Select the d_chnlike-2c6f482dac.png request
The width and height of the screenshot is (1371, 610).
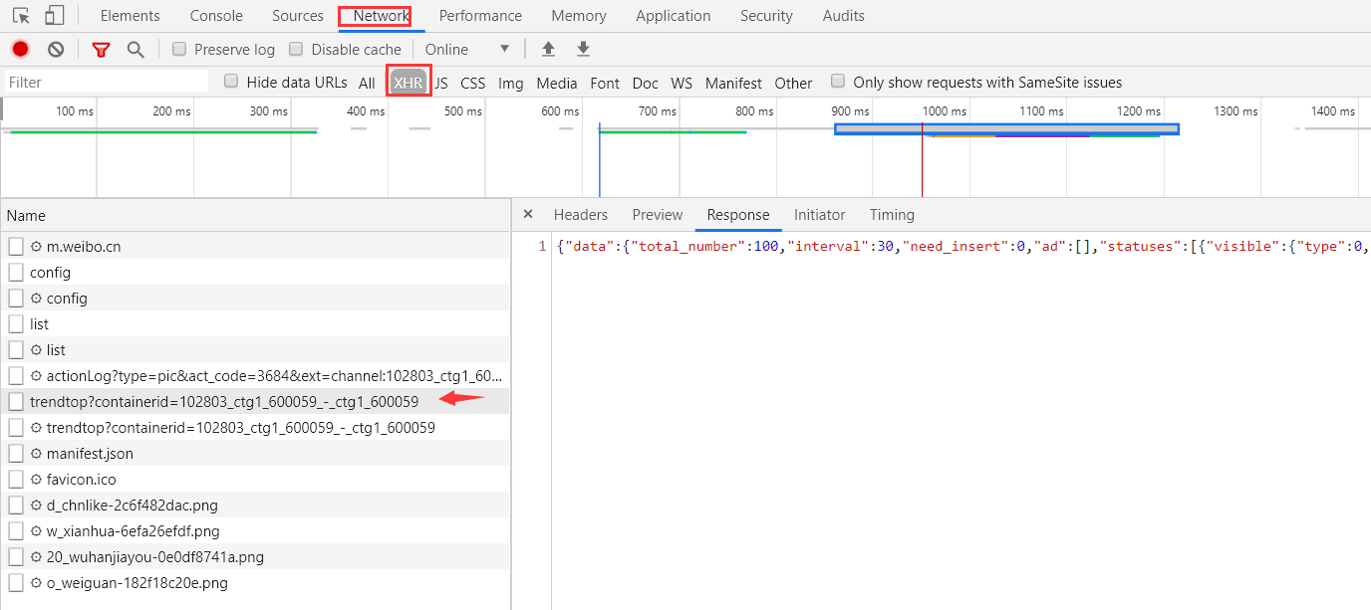255,505
